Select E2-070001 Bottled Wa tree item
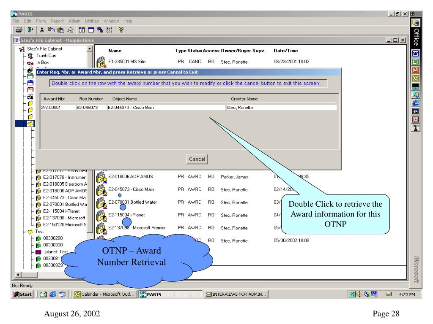 point(65,205)
